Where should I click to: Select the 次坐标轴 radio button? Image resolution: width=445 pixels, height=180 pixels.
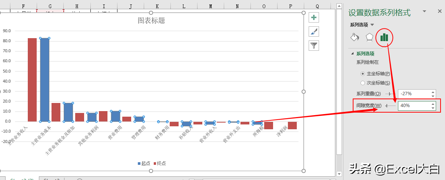pos(363,83)
